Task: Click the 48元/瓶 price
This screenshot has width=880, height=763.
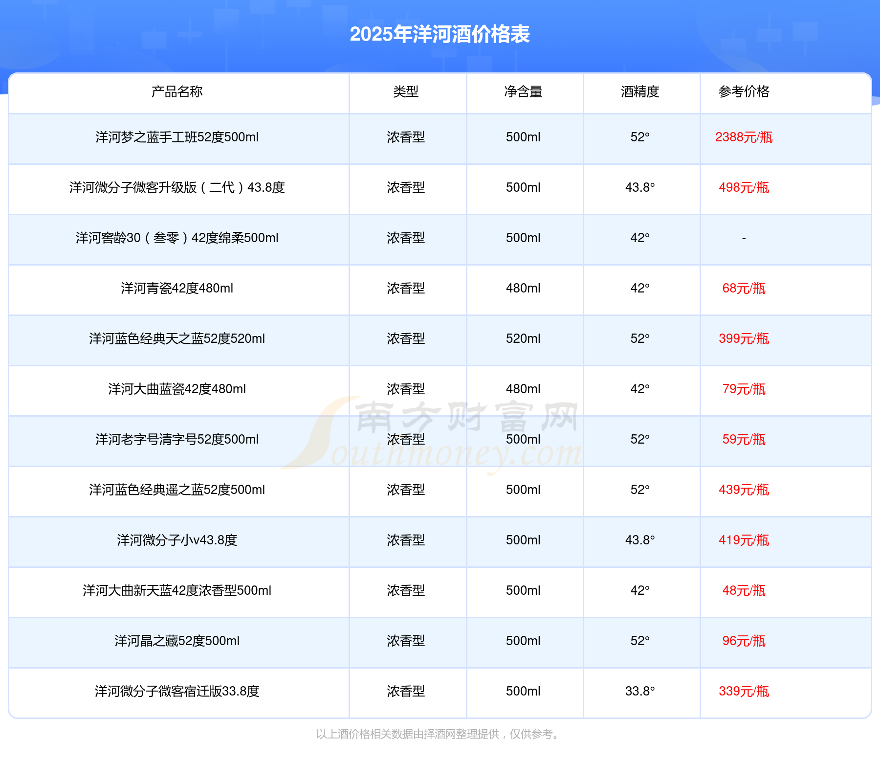Action: point(744,591)
